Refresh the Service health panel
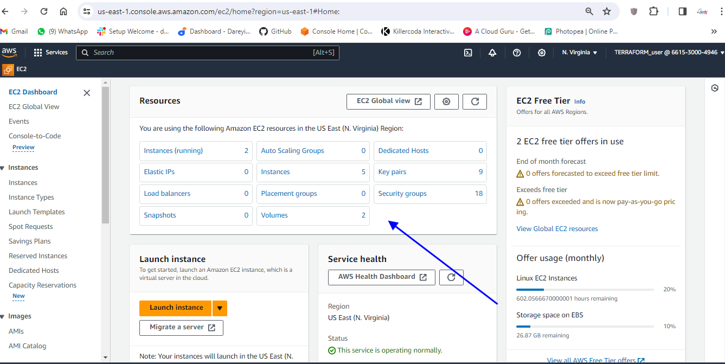The image size is (725, 364). [451, 277]
